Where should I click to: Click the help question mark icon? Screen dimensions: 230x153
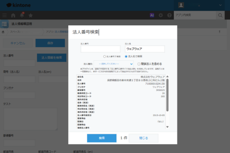169,15
